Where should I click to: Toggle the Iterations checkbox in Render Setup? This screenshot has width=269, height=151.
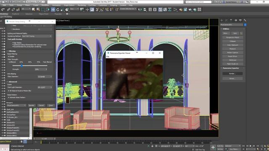[11, 29]
